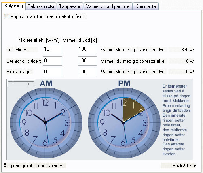The image size is (203, 173).
Task: Click the number 4 on the PM clock
Action: 141,133
